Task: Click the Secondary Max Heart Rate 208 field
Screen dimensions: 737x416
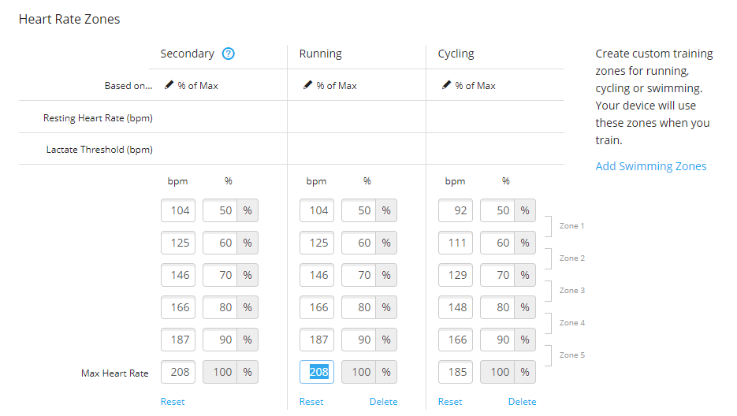Action: click(x=178, y=372)
